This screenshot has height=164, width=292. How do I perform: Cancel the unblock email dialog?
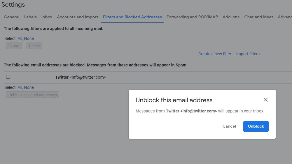click(229, 126)
